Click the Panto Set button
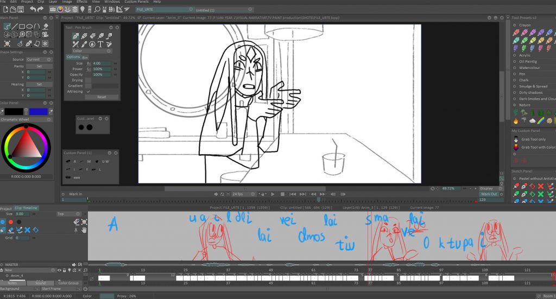The height and width of the screenshot is (299, 556). click(x=39, y=66)
